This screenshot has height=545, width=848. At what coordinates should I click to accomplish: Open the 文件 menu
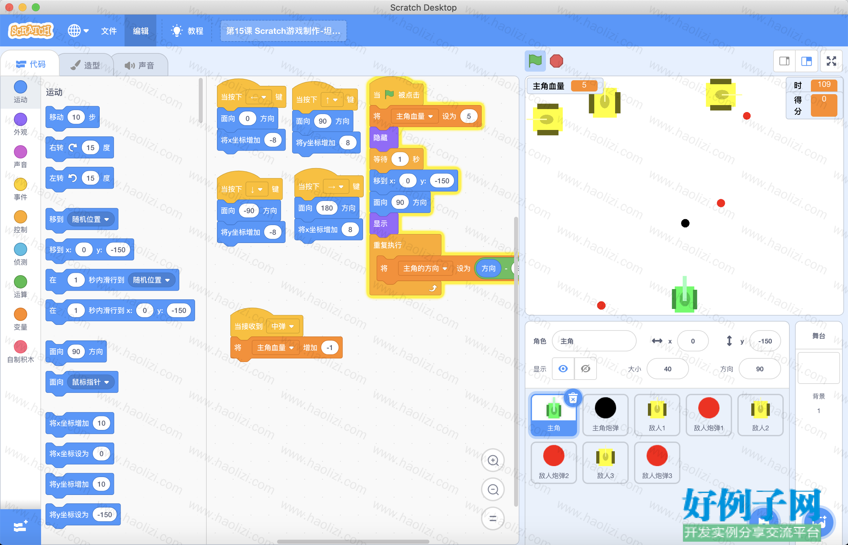click(x=109, y=31)
